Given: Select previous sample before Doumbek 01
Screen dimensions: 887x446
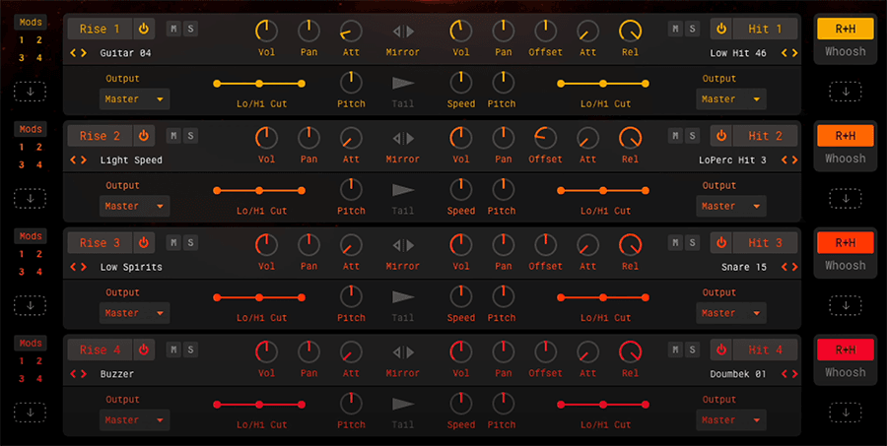Looking at the screenshot, I should (785, 374).
